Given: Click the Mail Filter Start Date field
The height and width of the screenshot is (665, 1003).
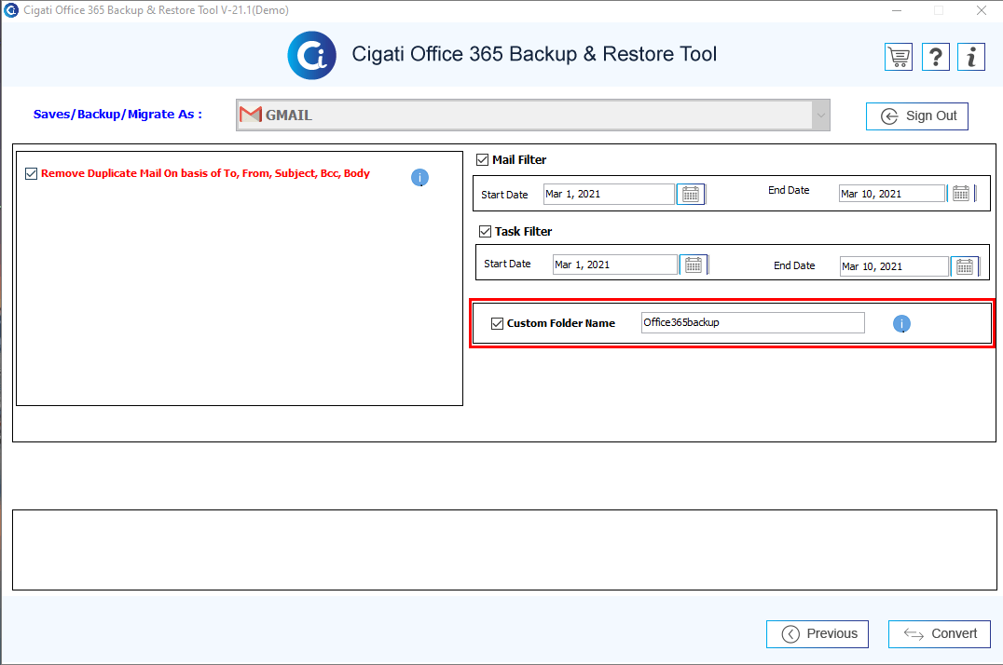Looking at the screenshot, I should (x=609, y=194).
